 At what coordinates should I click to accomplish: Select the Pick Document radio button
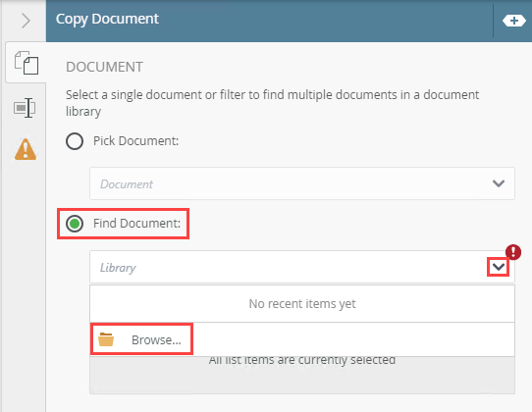click(x=75, y=141)
